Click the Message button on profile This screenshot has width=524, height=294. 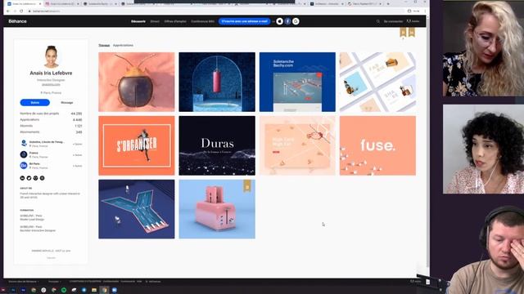67,103
